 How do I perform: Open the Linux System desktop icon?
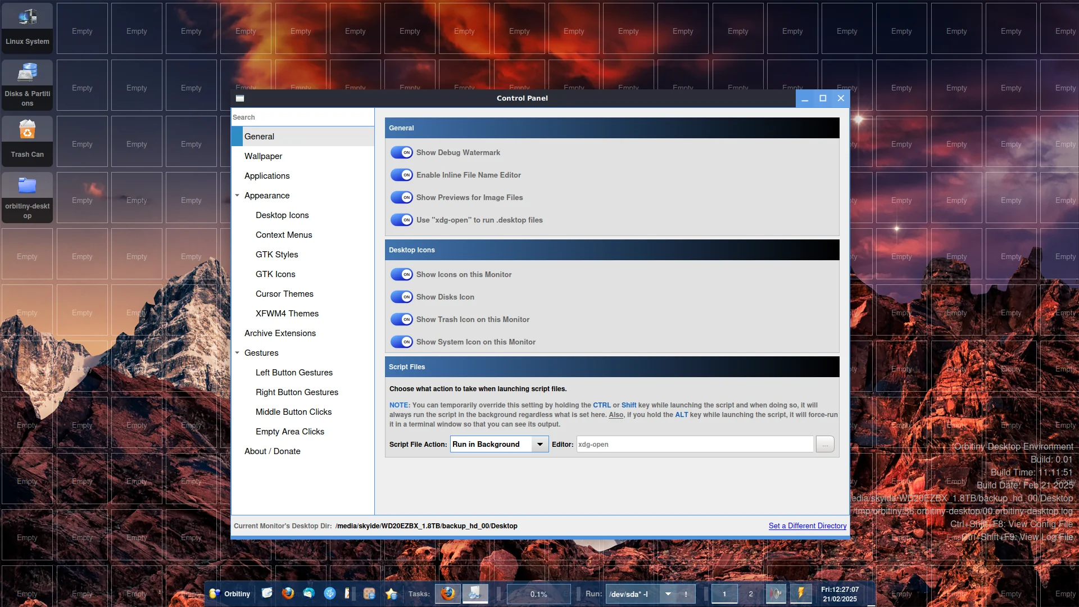[27, 27]
